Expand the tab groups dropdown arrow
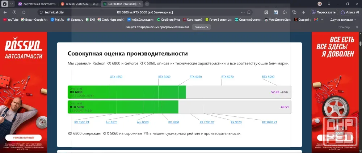This screenshot has height=153, width=362. point(12,4)
